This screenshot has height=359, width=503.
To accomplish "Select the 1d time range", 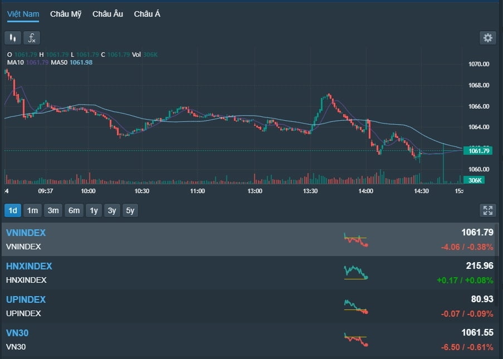I will (x=13, y=210).
